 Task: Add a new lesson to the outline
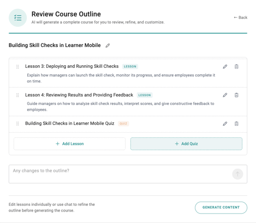pos(69,144)
